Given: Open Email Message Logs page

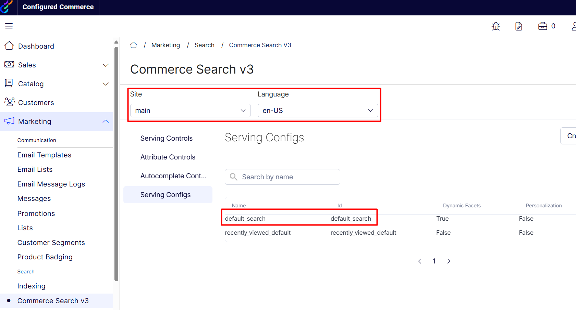Looking at the screenshot, I should pos(51,184).
